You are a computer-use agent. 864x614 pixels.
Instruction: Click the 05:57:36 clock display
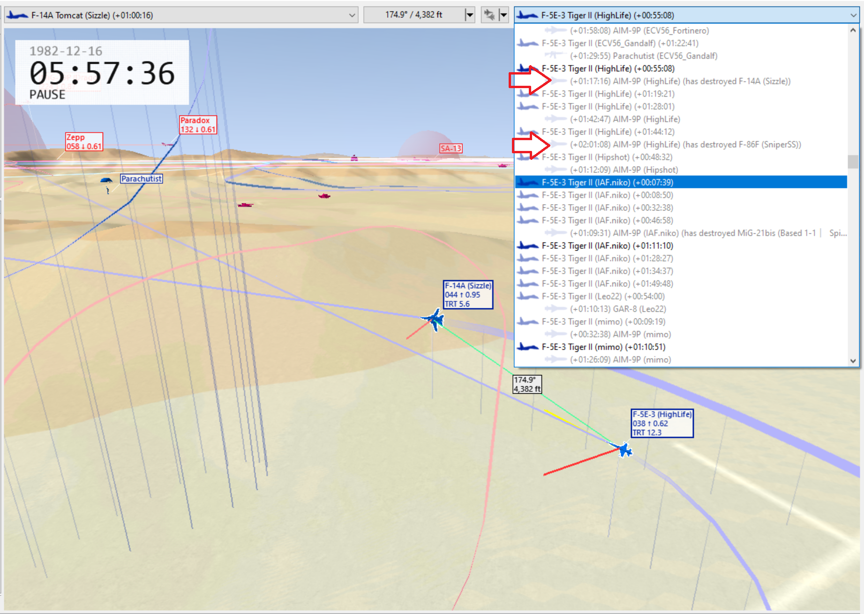tap(102, 74)
